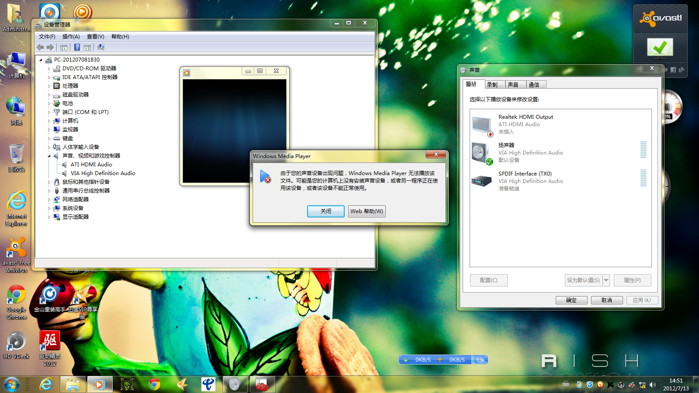
Task: Open the 帮助(H) menu in Device Manager
Action: pyautogui.click(x=120, y=37)
